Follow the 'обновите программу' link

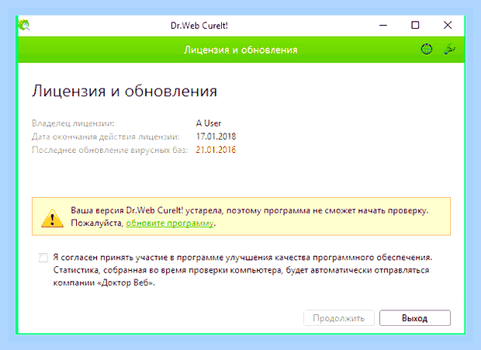coord(170,223)
